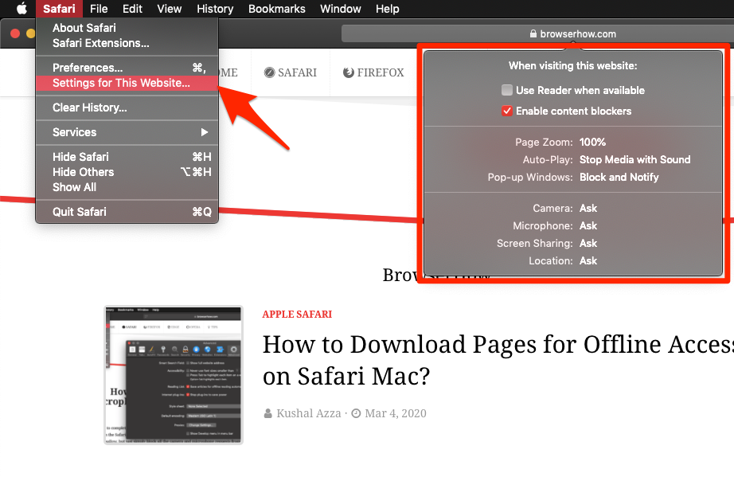Click the Safari menu bar item
Screen dimensions: 734x477
click(x=59, y=9)
